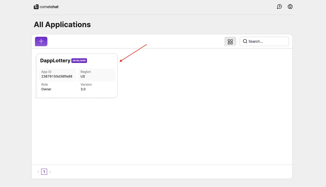Click the purple plus add-app button
This screenshot has height=187, width=326.
pos(41,41)
